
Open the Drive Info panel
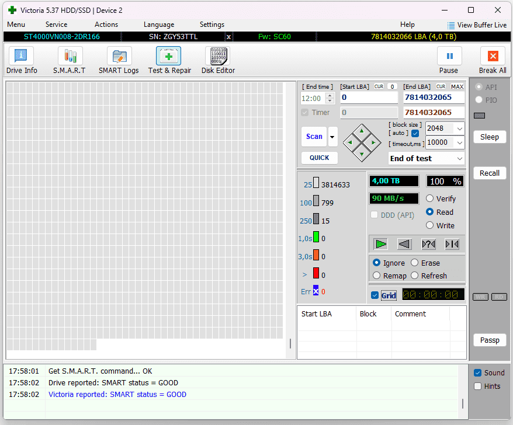pyautogui.click(x=22, y=57)
